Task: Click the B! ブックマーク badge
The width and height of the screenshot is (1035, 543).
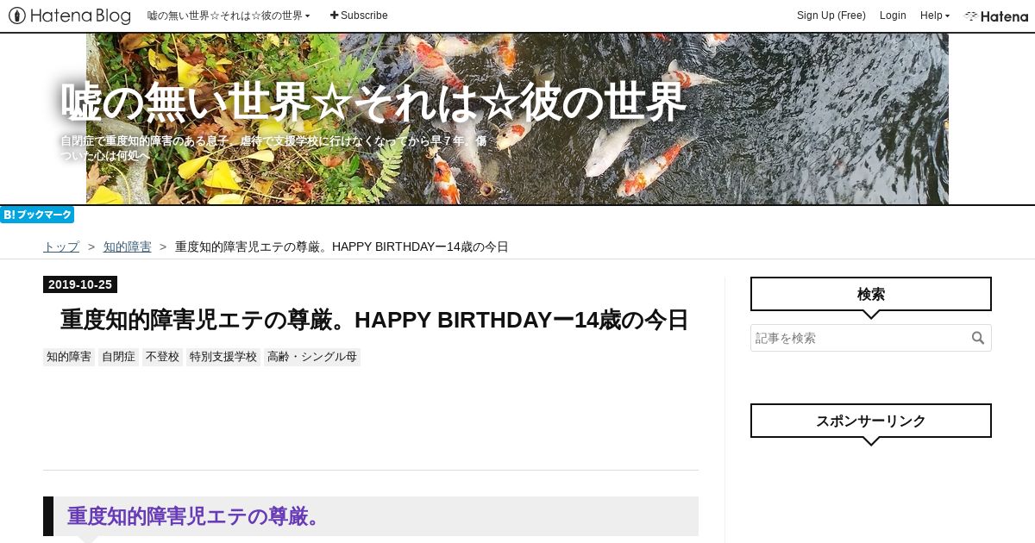Action: [x=37, y=215]
